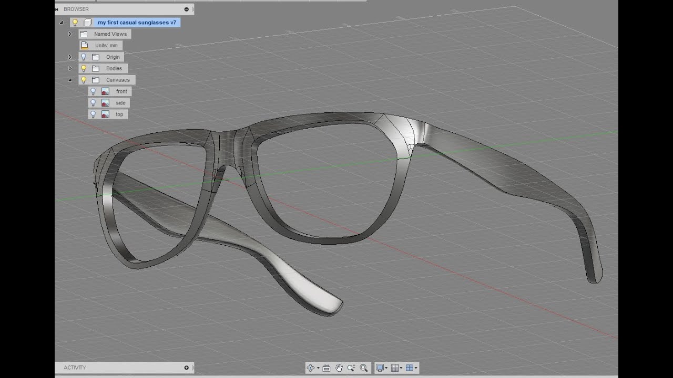Image resolution: width=673 pixels, height=378 pixels.
Task: Click the Named Views folder icon
Action: (x=84, y=34)
